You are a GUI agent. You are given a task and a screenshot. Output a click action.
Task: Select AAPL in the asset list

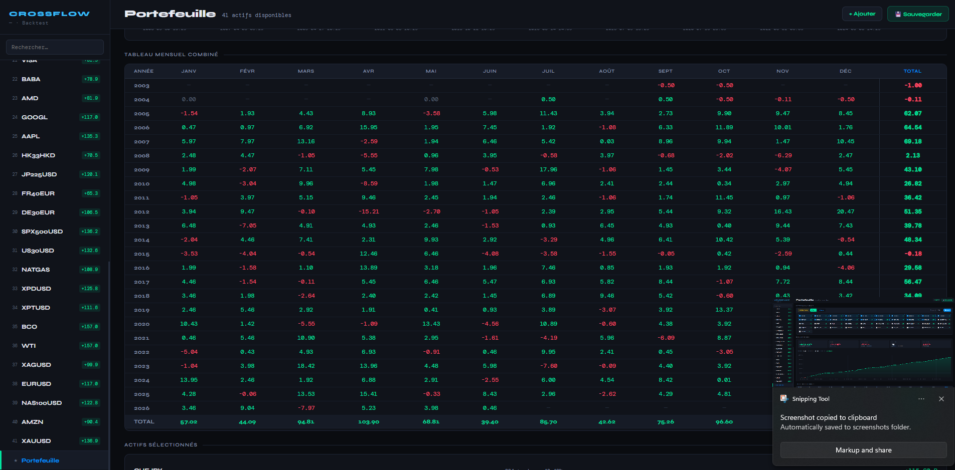(x=55, y=136)
